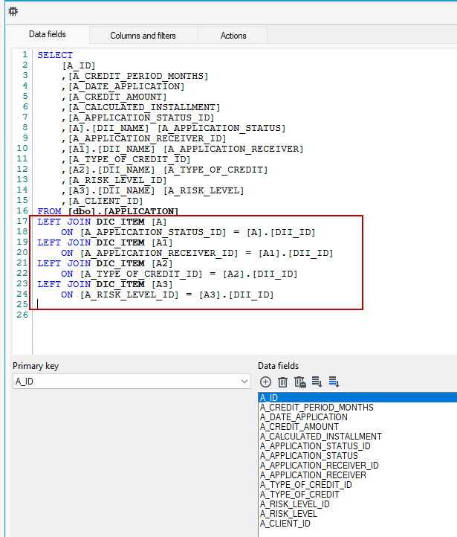Choose A_CLIENT_ID at bottom of list
The image size is (457, 537).
[x=285, y=524]
